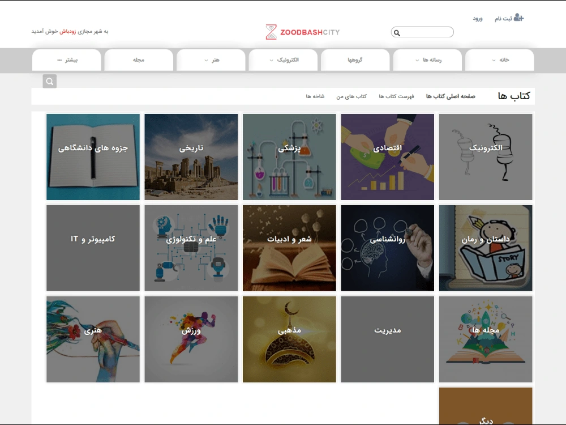Open the جزوه های دانشگاهی category tile

(x=93, y=157)
